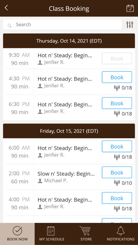Viewport: 138px width, 245px height.
Task: Open the Slow n' Steady class details
Action: click(x=66, y=174)
